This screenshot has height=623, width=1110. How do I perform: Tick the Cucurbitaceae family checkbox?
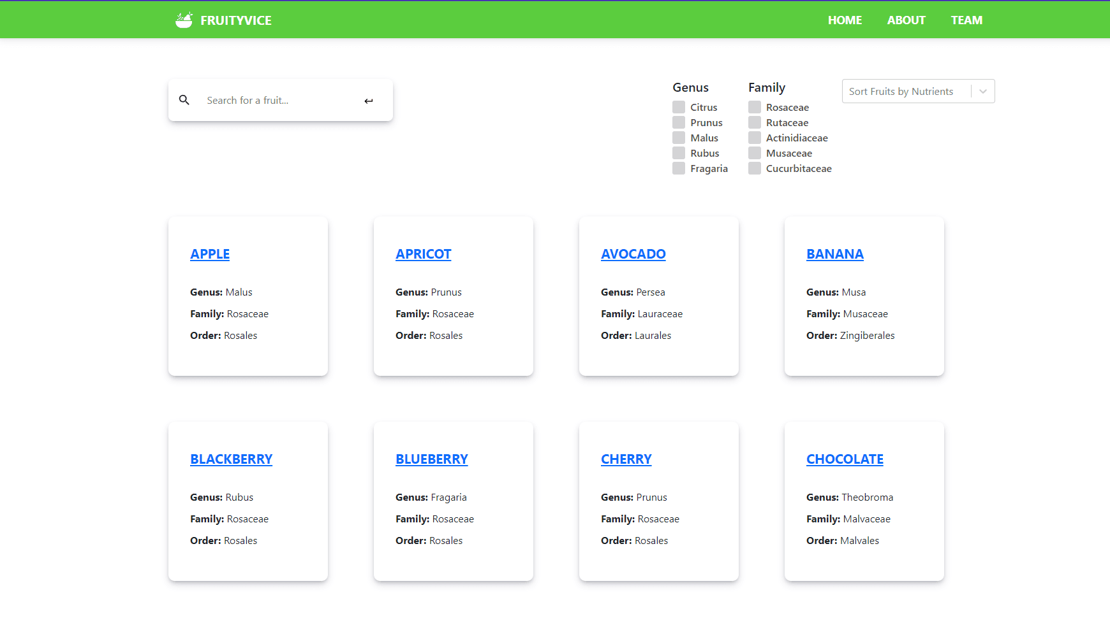pos(755,168)
